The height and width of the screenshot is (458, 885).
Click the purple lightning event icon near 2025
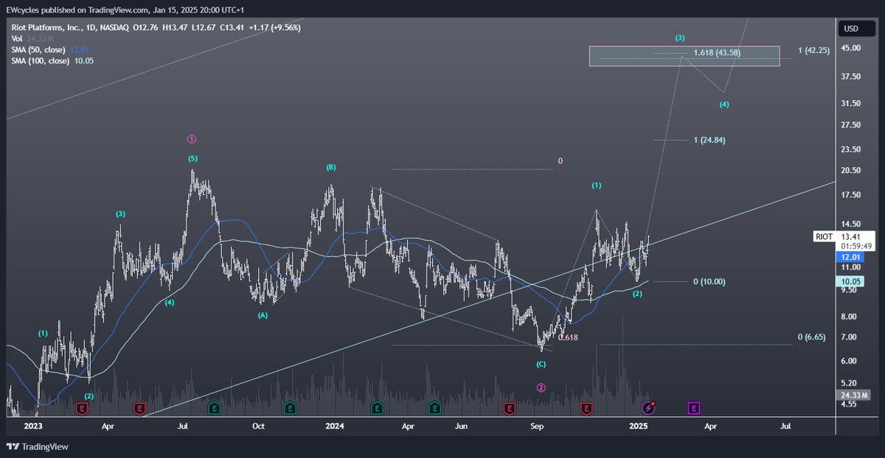(x=649, y=407)
